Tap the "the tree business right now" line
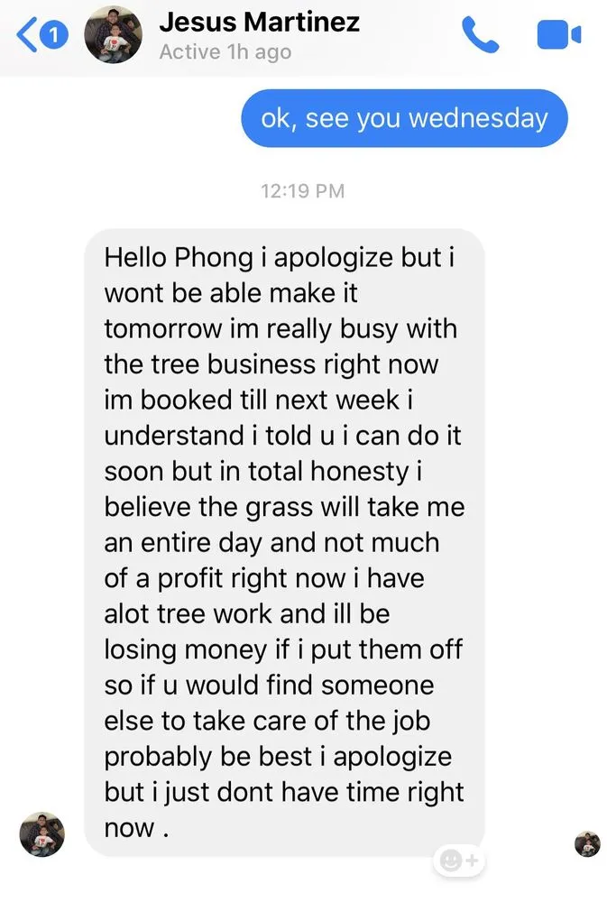This screenshot has height=902, width=607. click(271, 364)
